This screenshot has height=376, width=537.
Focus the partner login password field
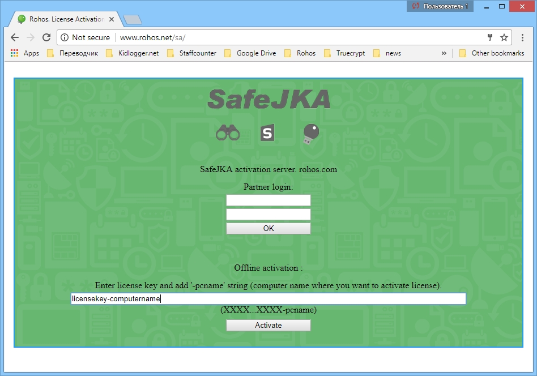[x=268, y=215]
